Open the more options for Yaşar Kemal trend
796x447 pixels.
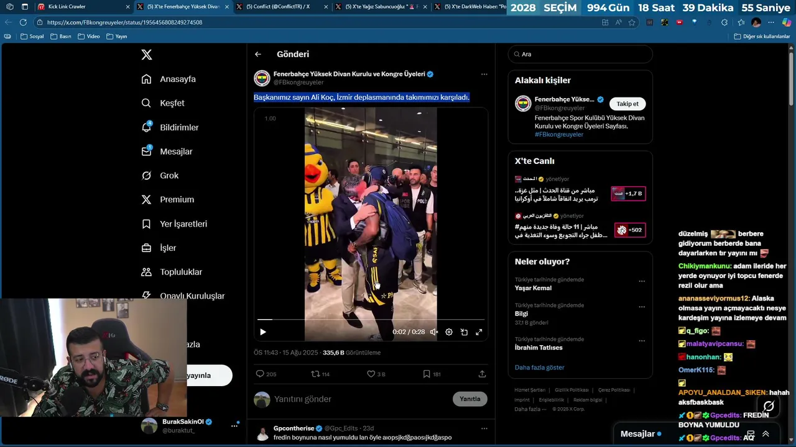[642, 281]
